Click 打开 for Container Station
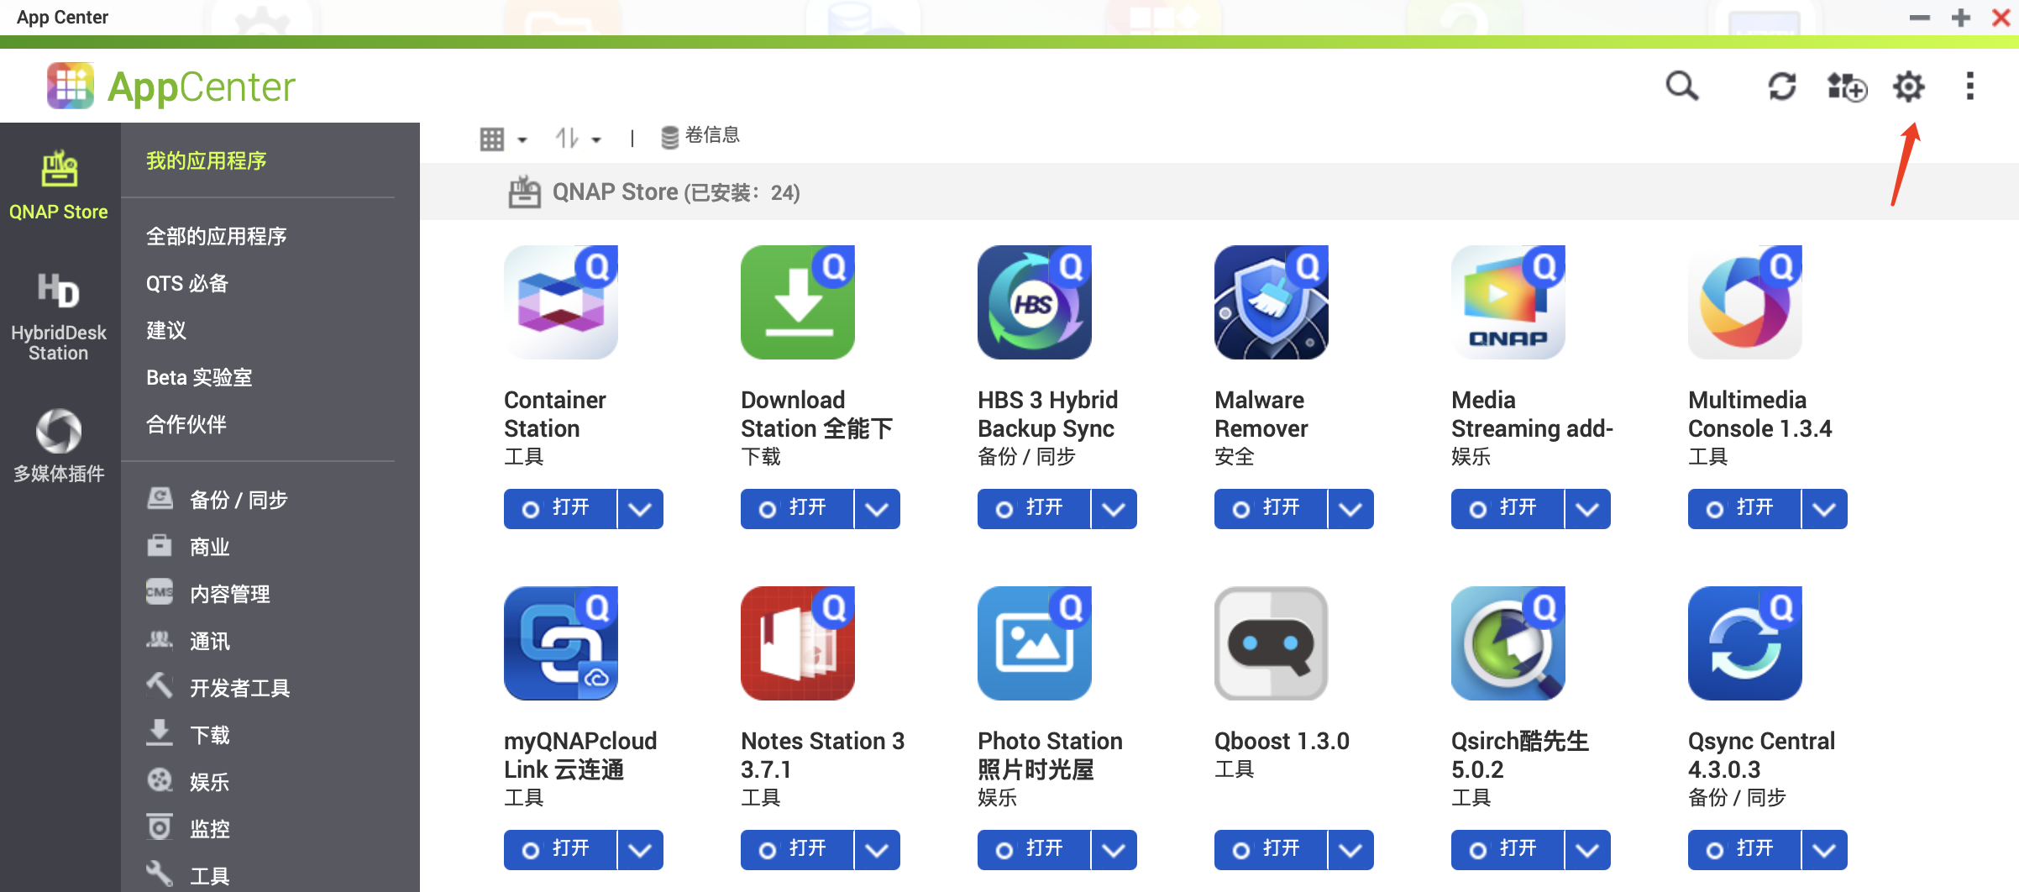This screenshot has width=2019, height=892. (560, 509)
